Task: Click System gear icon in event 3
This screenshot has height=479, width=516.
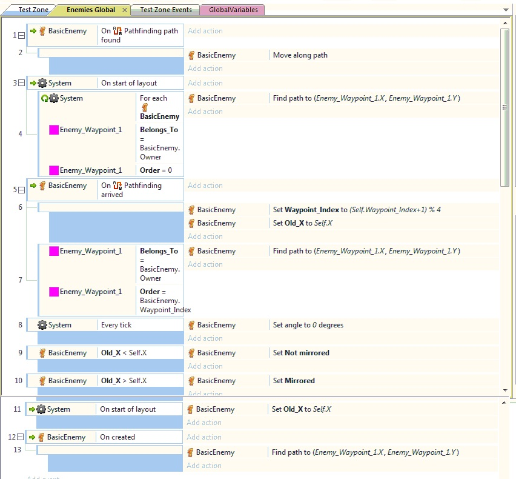Action: point(42,83)
